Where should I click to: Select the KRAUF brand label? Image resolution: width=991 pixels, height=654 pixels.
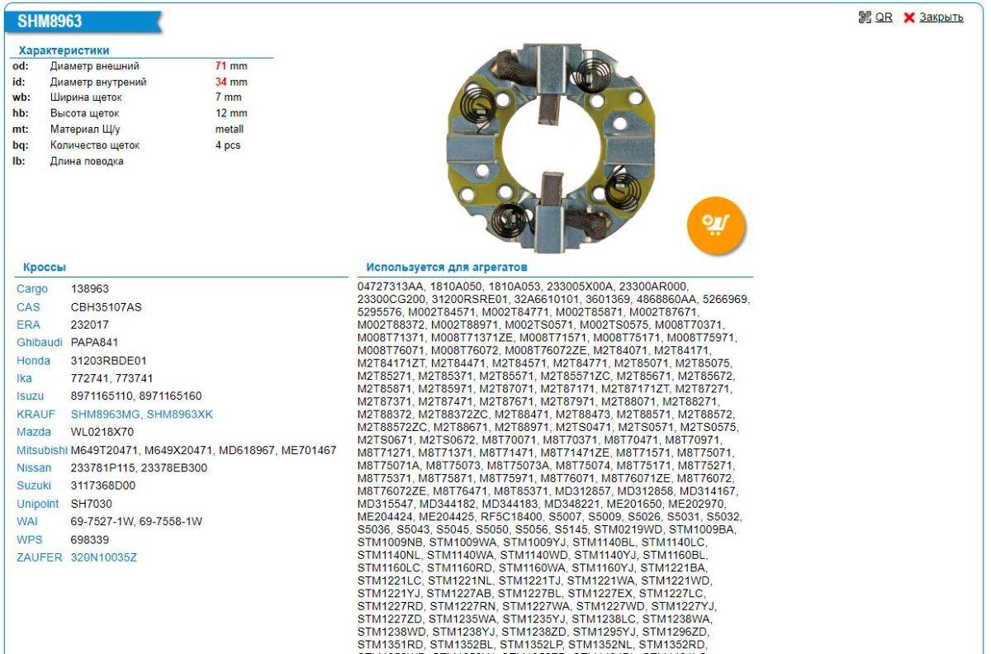(35, 415)
